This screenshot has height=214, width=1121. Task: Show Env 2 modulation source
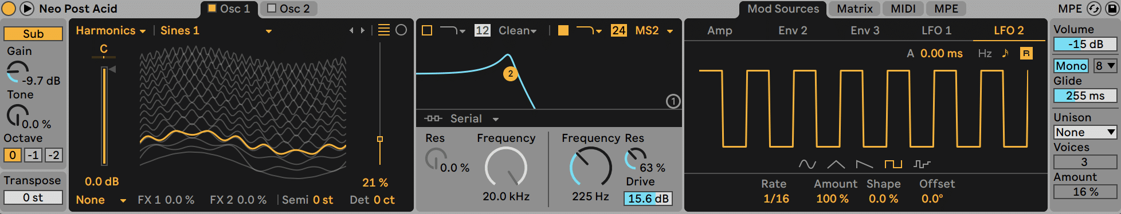point(793,30)
